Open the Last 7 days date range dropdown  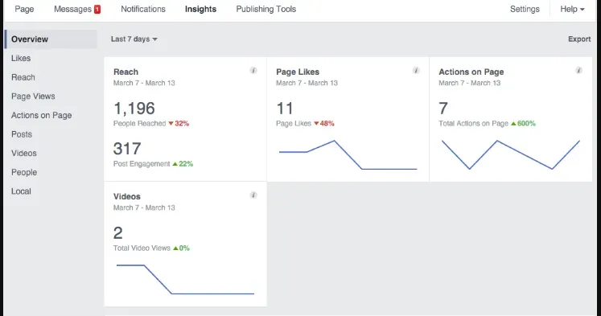[134, 39]
